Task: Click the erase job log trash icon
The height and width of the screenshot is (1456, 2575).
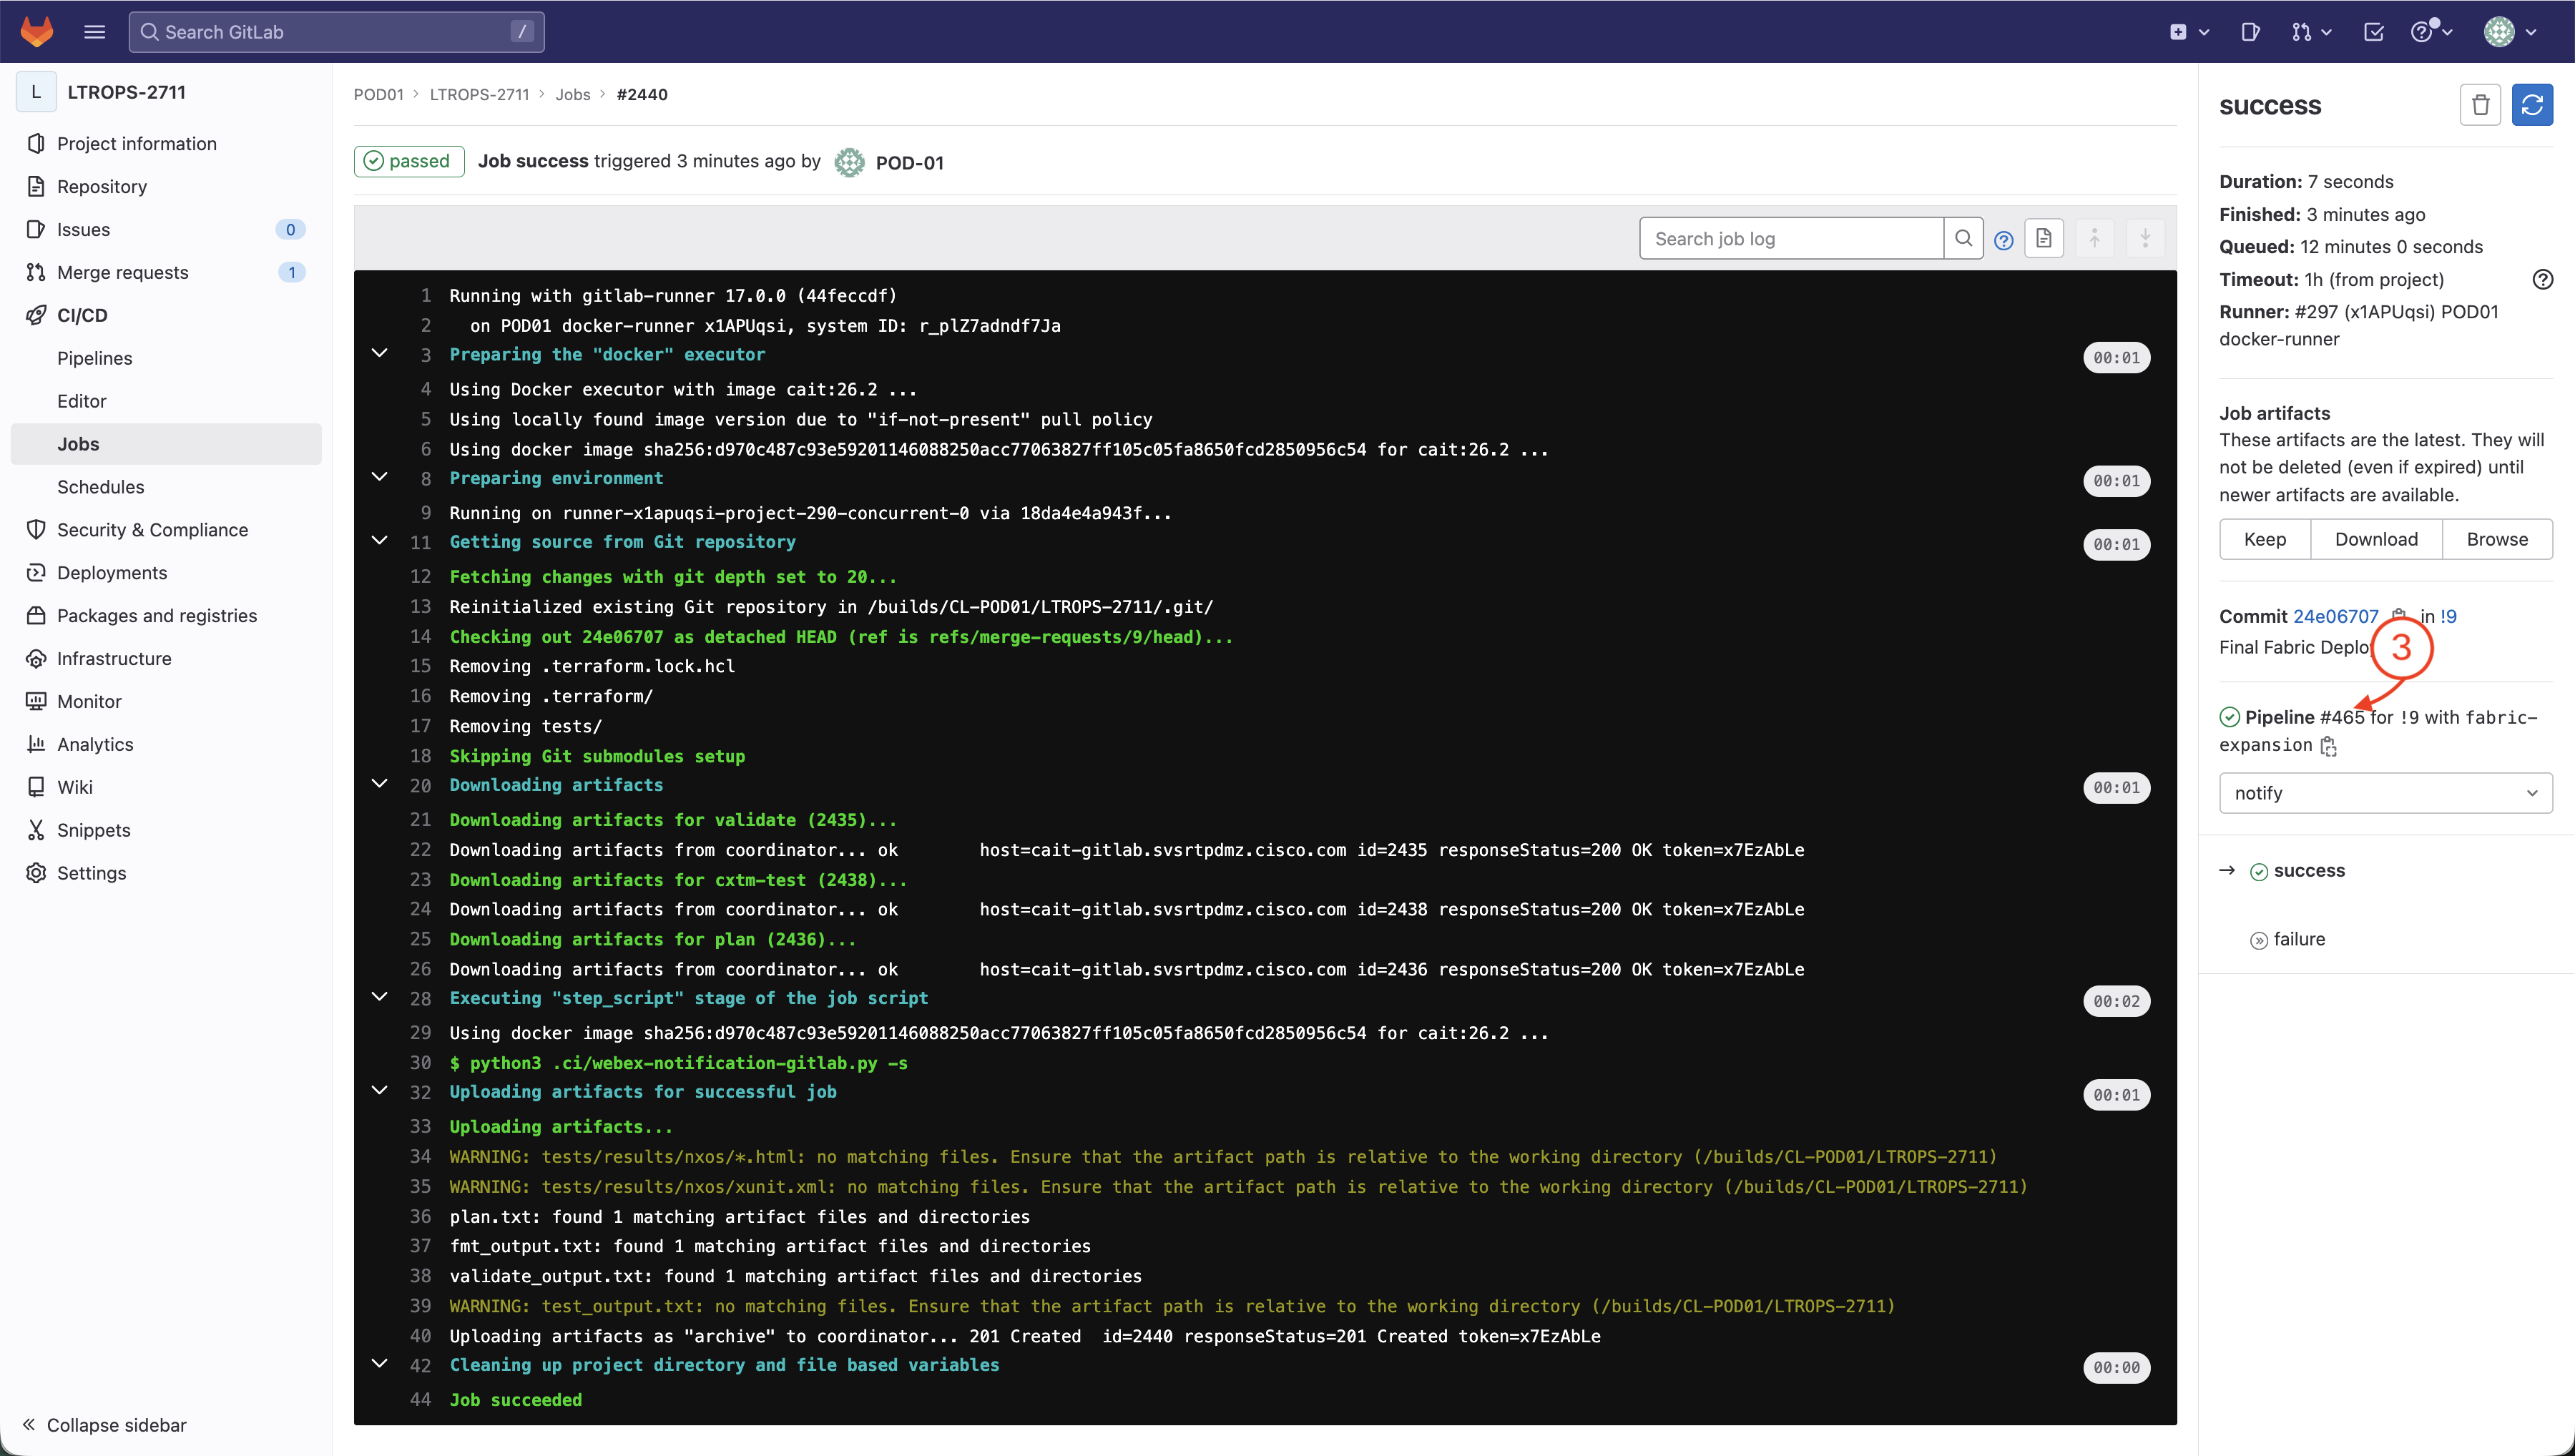Action: 2480,105
